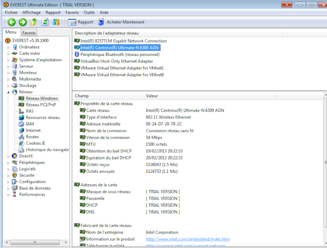
Task: Select the Routes tree item
Action: 32,137
